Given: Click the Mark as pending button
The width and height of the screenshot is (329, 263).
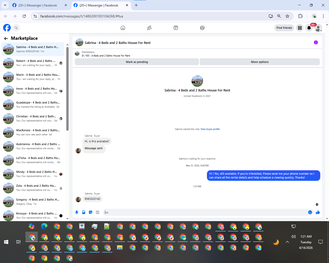Looking at the screenshot, I should (x=137, y=62).
